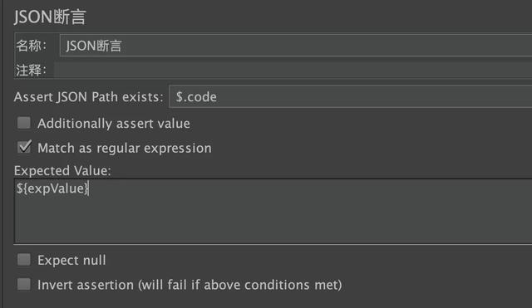
Task: Click the Expect null label text
Action: pos(71,260)
